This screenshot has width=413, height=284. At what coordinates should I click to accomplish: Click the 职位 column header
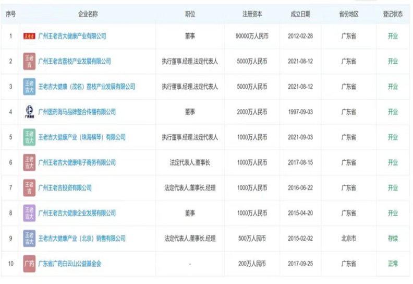(190, 14)
